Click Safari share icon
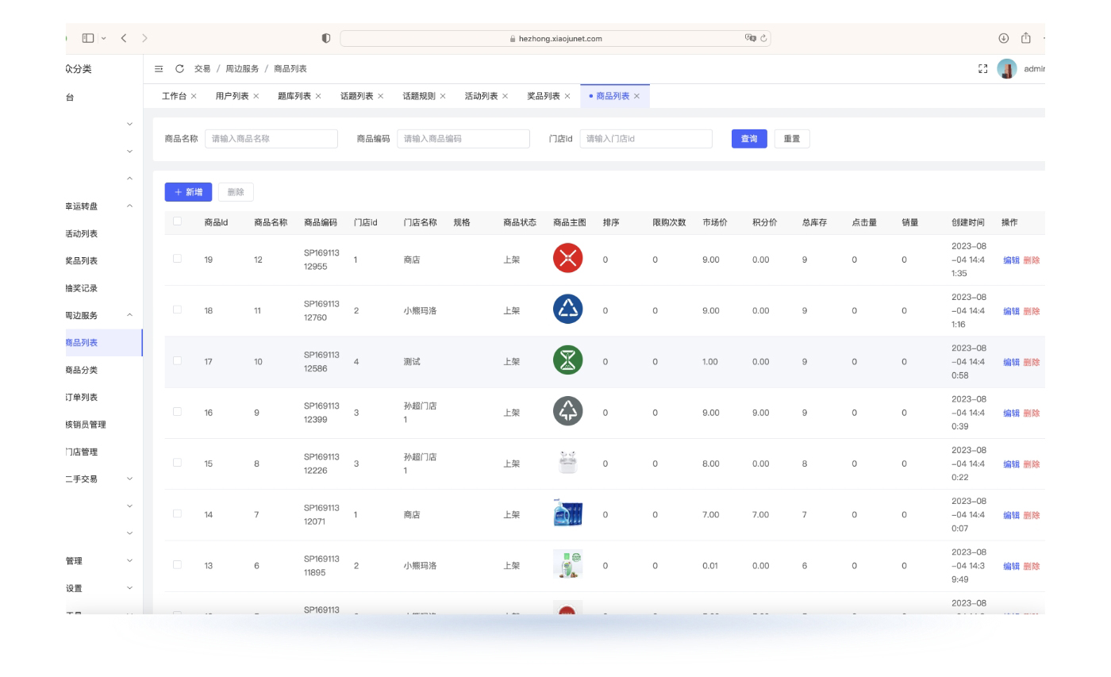Image resolution: width=1111 pixels, height=677 pixels. click(x=1026, y=38)
